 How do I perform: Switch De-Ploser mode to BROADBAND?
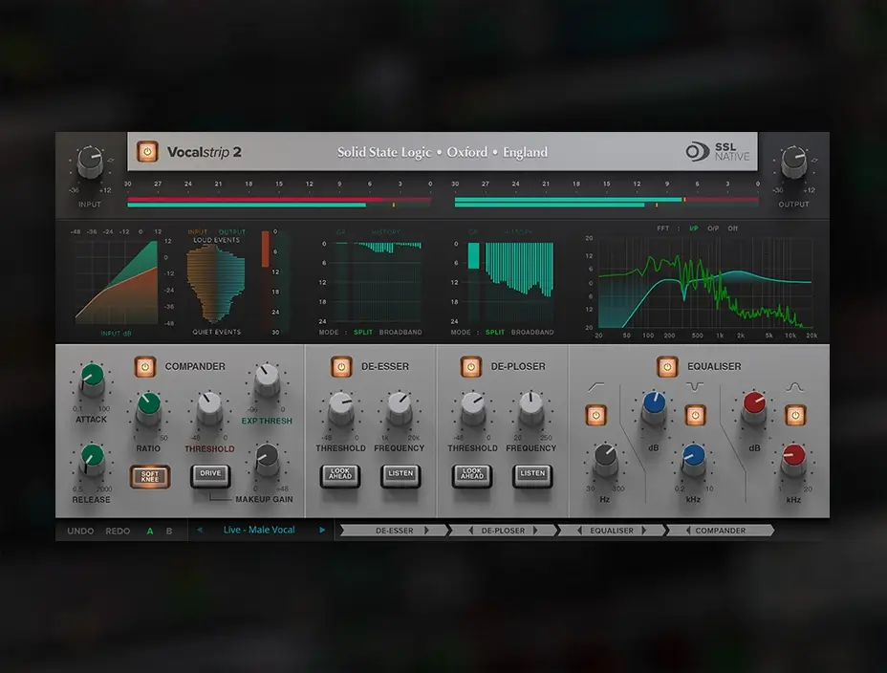tap(531, 333)
